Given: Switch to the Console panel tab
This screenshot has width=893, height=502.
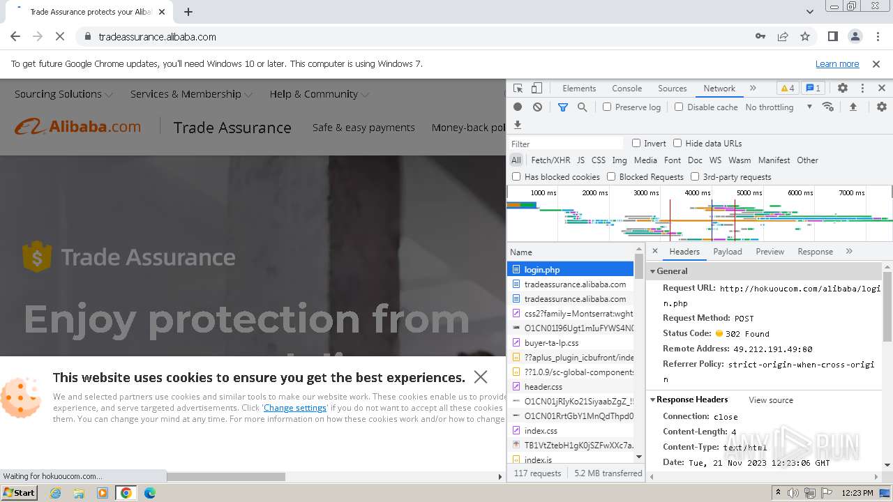Looking at the screenshot, I should coord(626,89).
